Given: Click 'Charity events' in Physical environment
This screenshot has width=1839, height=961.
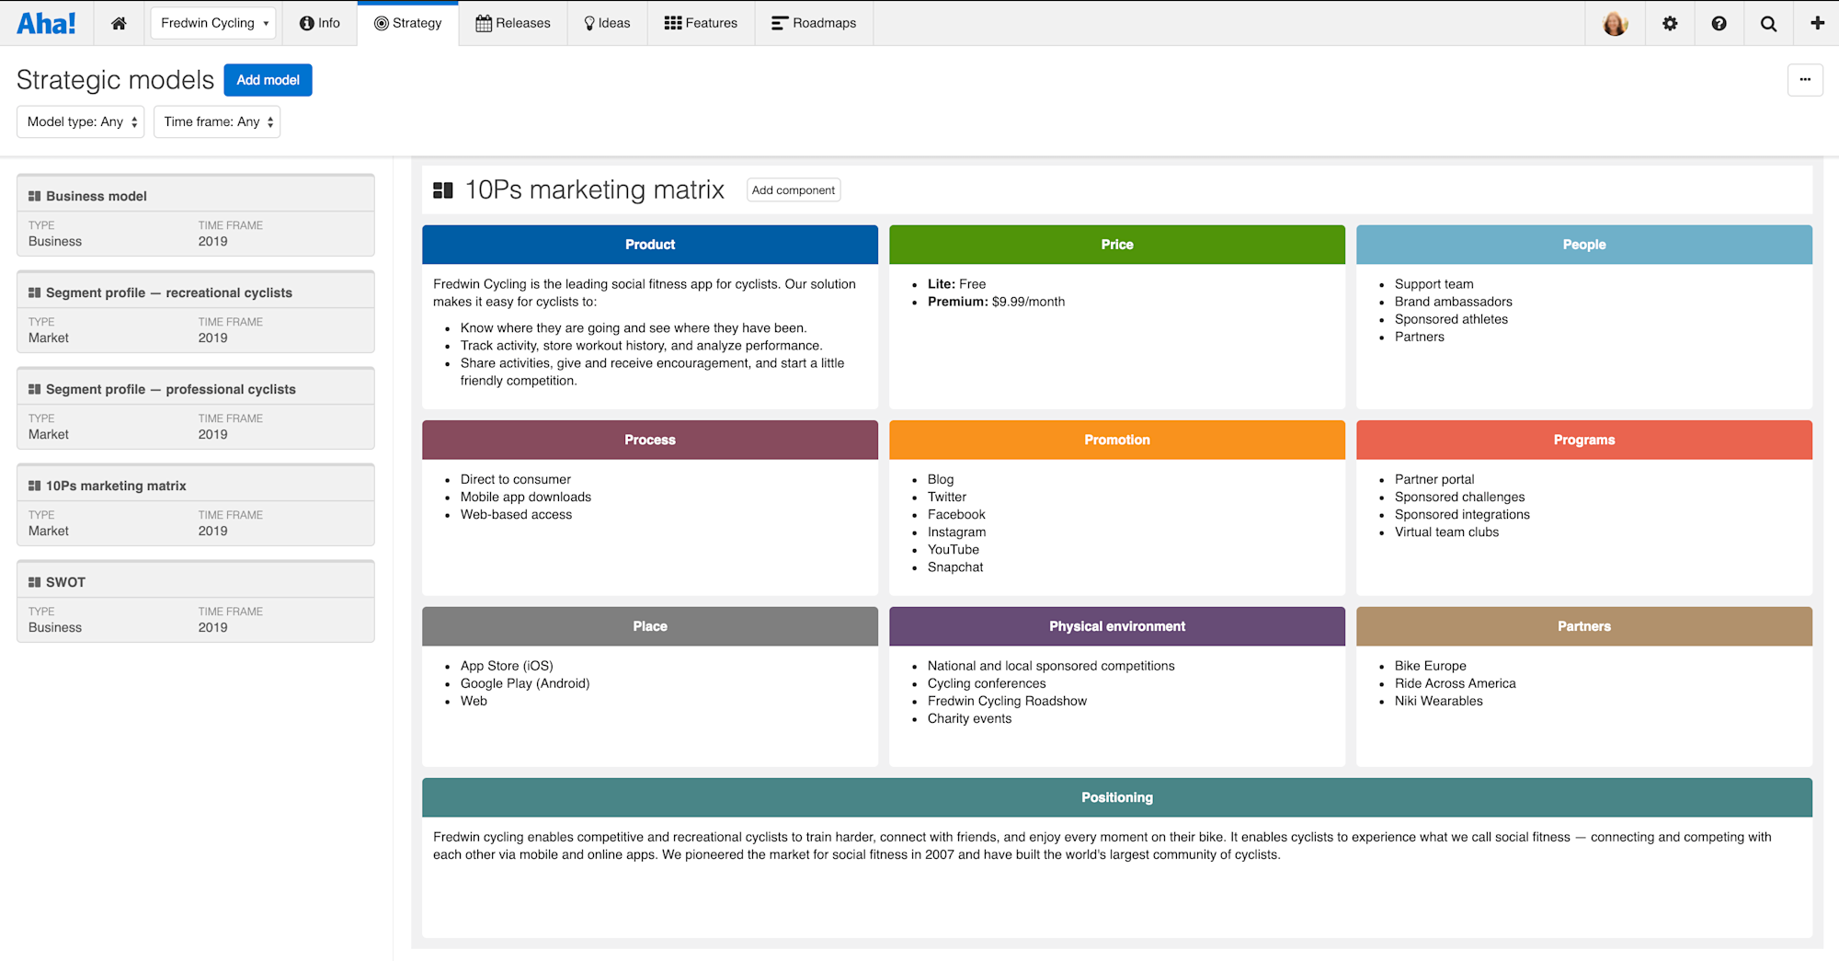Looking at the screenshot, I should click(x=969, y=718).
